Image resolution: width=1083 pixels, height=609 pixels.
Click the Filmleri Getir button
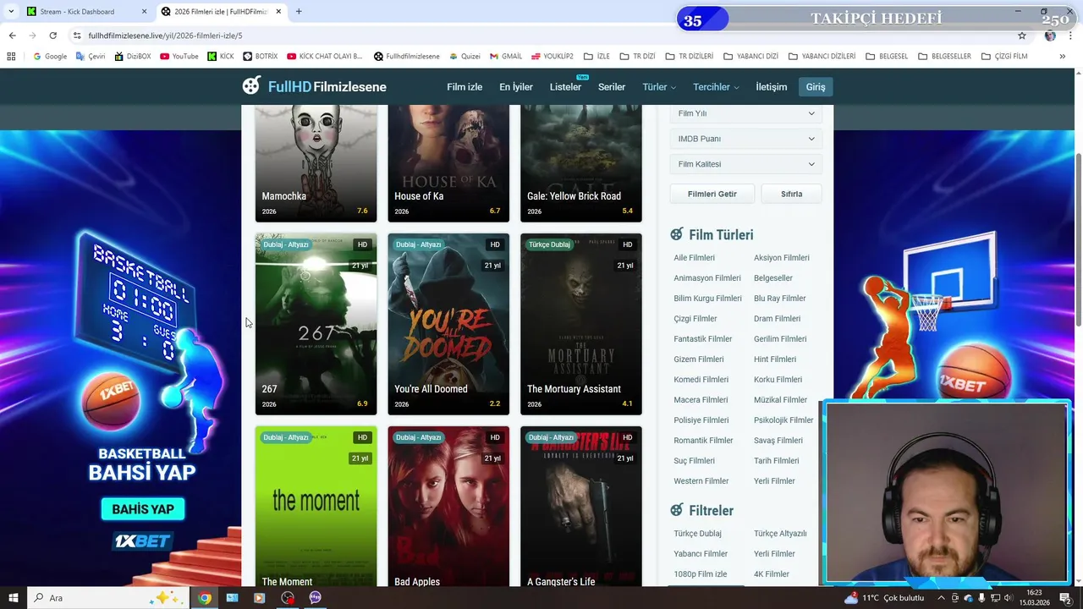coord(712,194)
